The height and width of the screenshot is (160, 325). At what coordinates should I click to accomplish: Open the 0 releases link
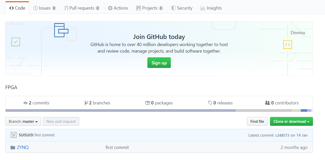220,103
